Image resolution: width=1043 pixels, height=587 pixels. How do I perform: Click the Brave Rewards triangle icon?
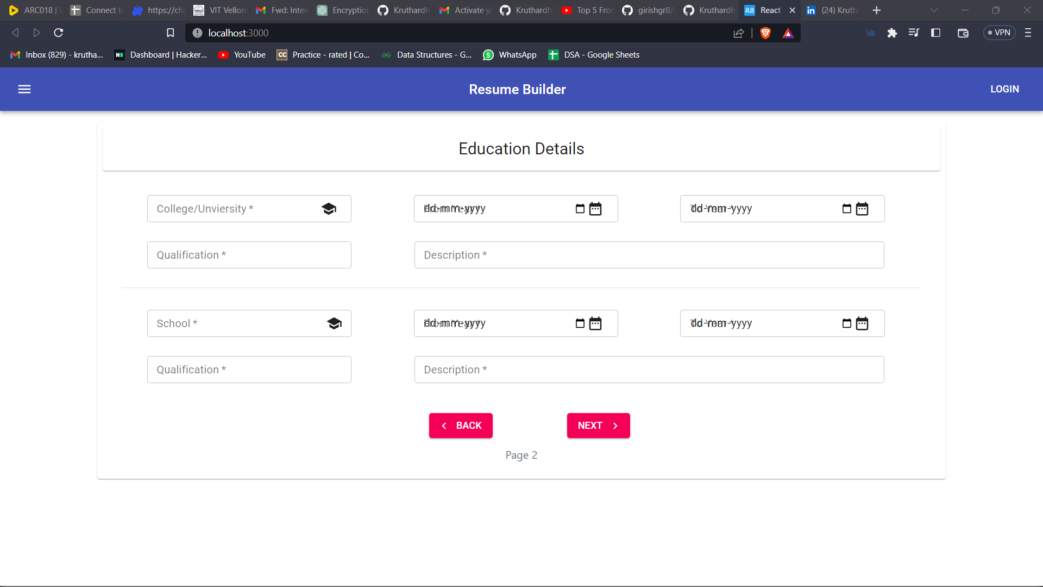[x=788, y=33]
